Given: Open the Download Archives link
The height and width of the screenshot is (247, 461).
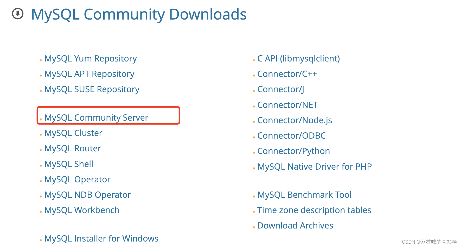Looking at the screenshot, I should (295, 226).
